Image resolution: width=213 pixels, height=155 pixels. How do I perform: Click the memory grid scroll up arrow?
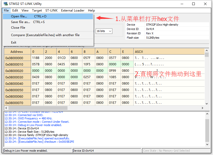coord(207,50)
